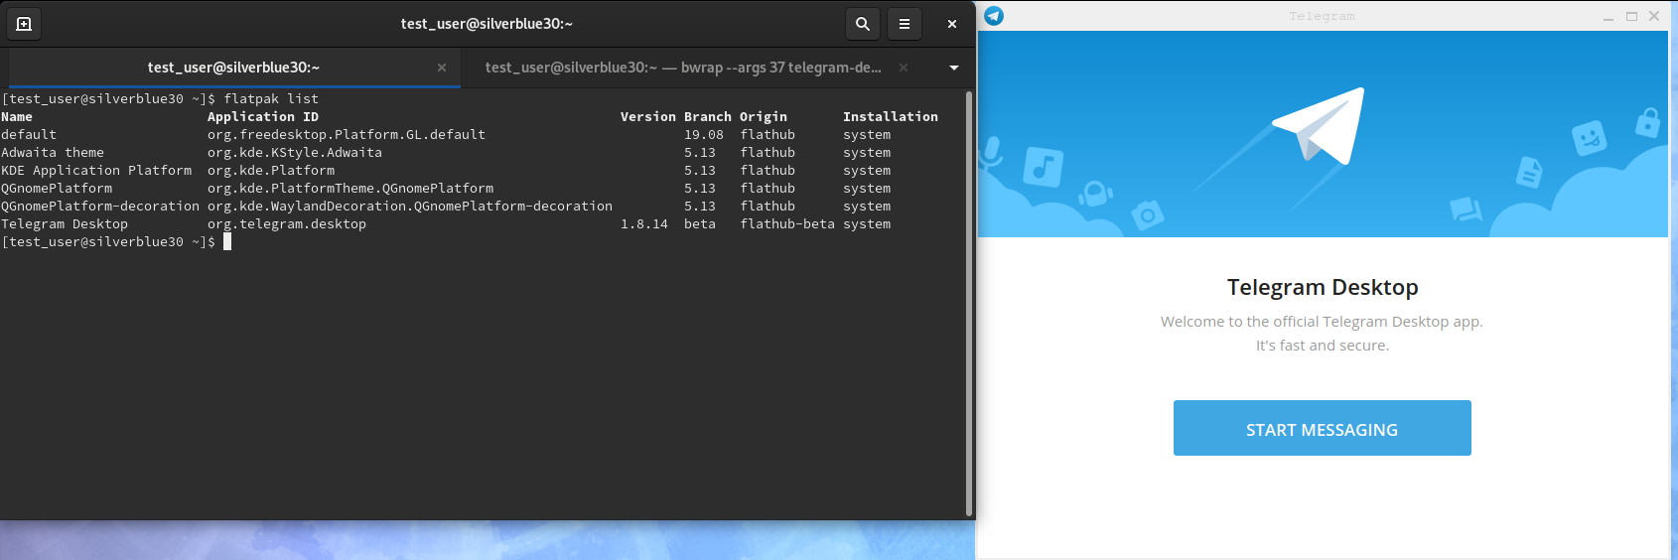Click 'org.kde.WaylandDecoration.QGnomePlatform-decoration' text

410,207
